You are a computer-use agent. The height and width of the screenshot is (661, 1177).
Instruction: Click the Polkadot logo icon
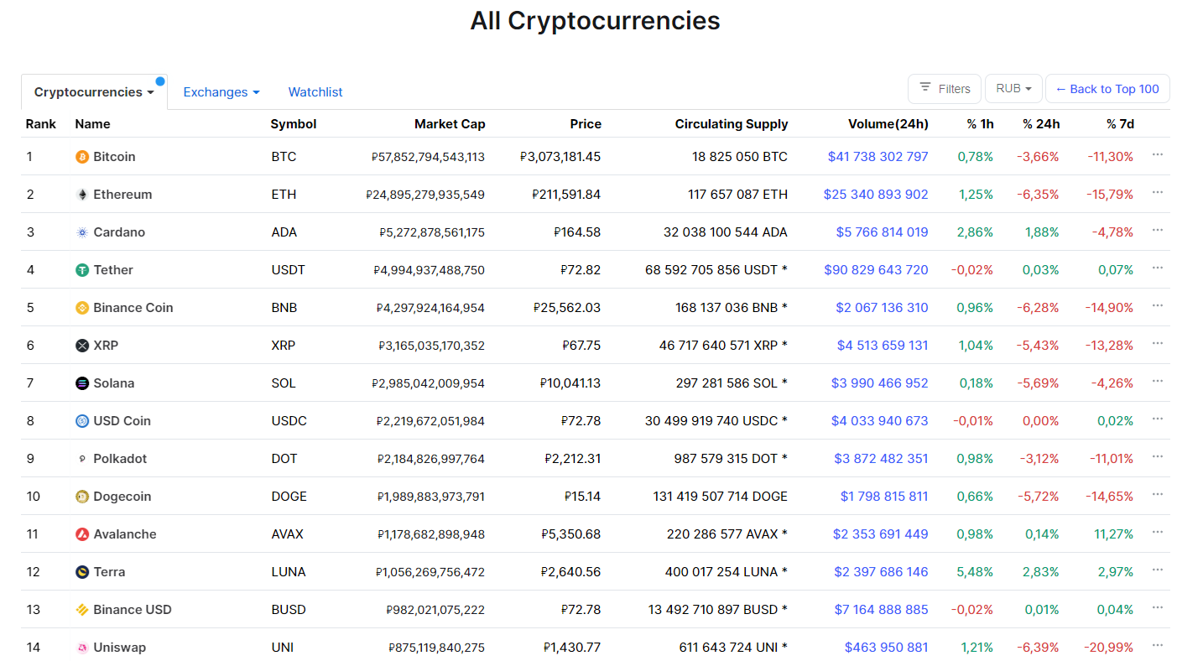pyautogui.click(x=82, y=459)
